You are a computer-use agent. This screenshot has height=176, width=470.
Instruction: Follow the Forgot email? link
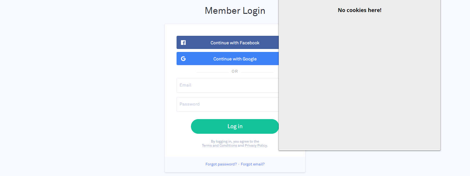point(253,164)
